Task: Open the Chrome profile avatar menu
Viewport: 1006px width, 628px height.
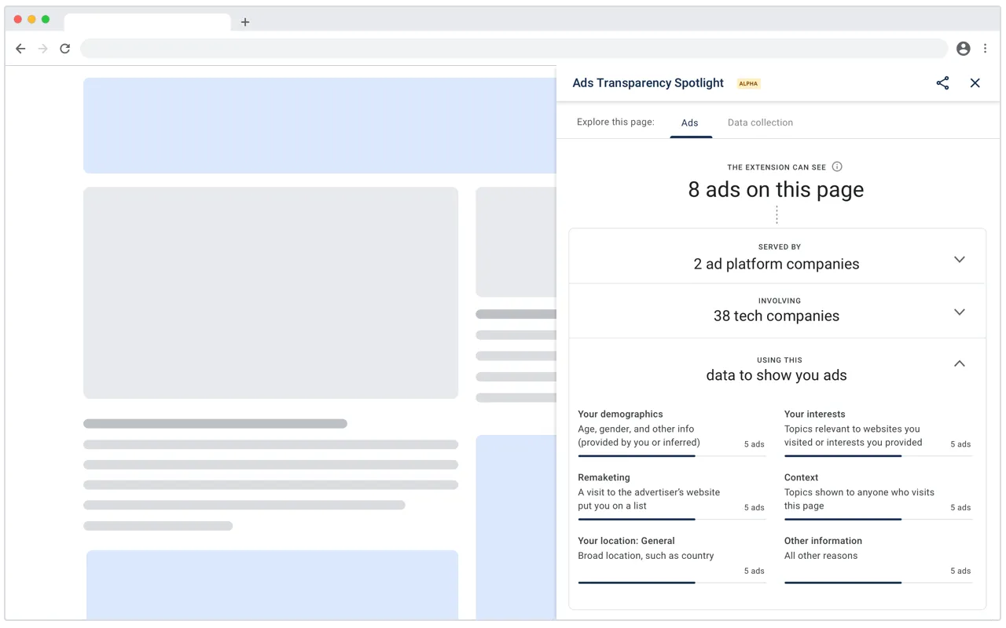Action: (x=963, y=48)
